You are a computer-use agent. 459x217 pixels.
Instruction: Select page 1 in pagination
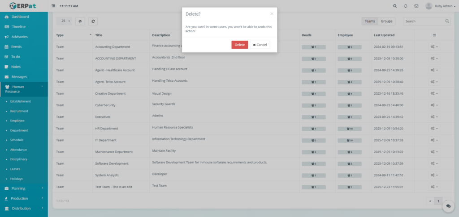(x=438, y=201)
